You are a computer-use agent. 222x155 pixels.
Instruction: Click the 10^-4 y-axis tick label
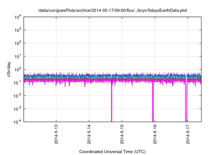pyautogui.click(x=17, y=122)
